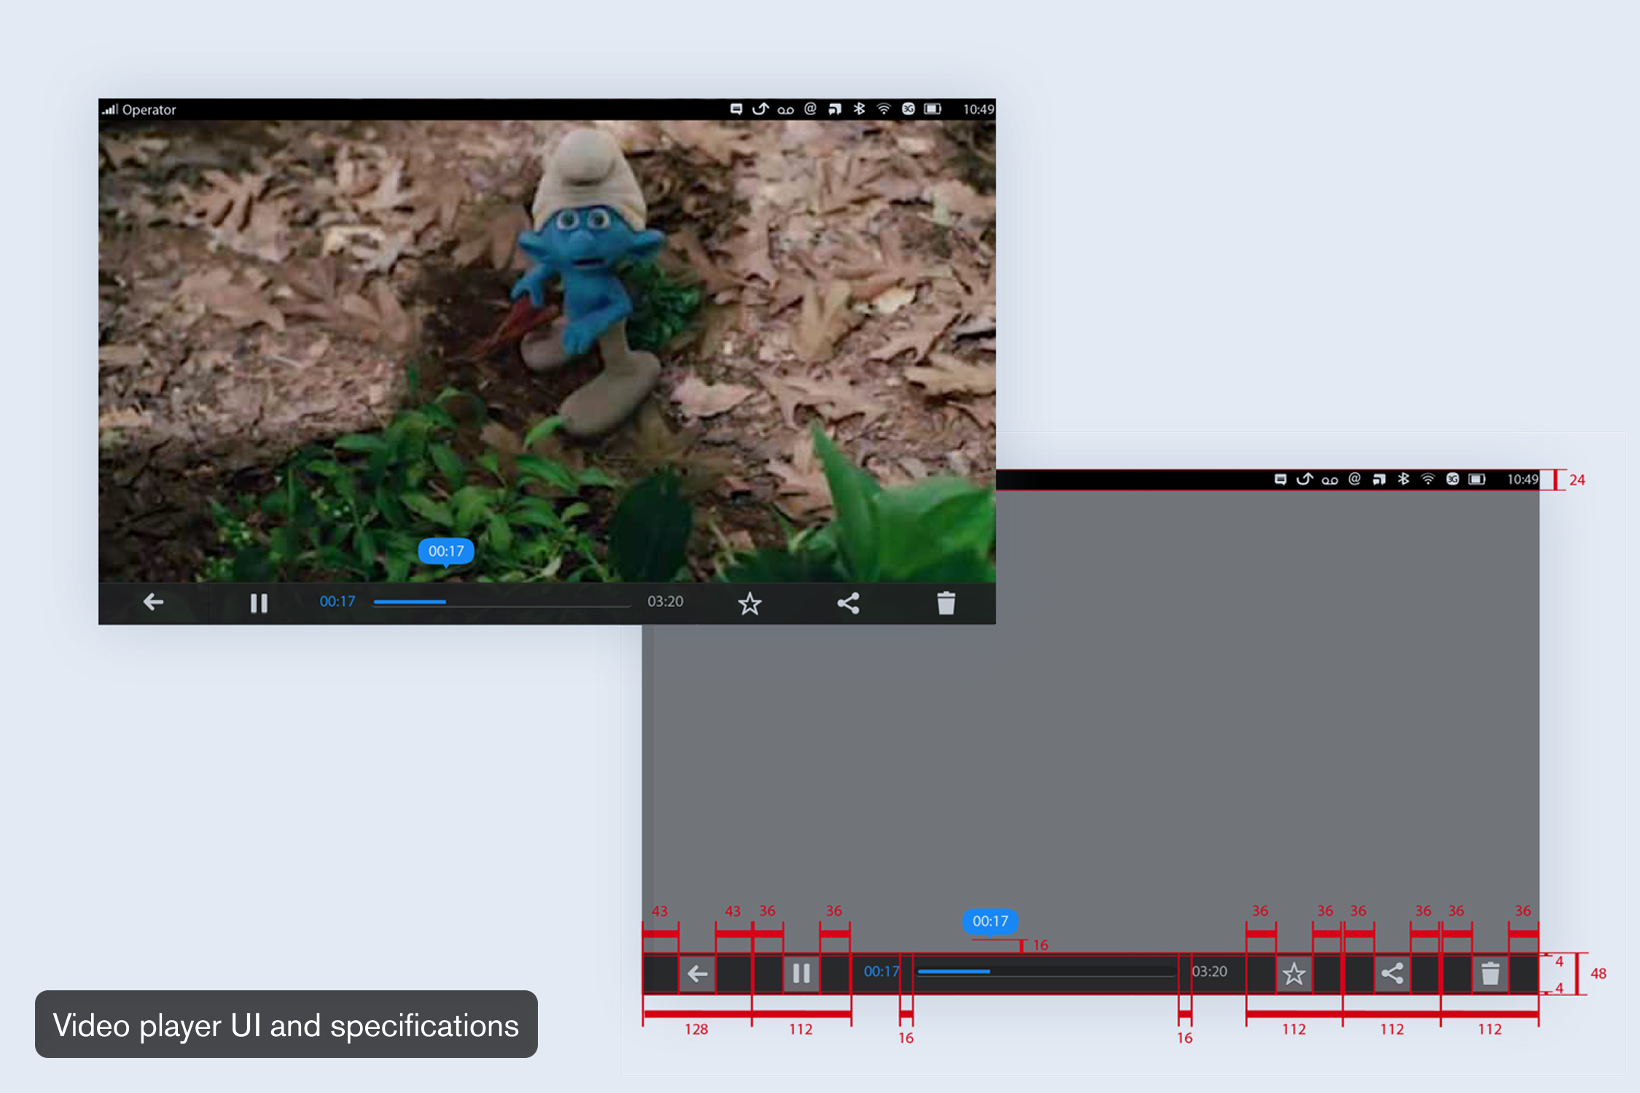Click the Smurf video frame
Image resolution: width=1640 pixels, height=1093 pixels.
(547, 351)
